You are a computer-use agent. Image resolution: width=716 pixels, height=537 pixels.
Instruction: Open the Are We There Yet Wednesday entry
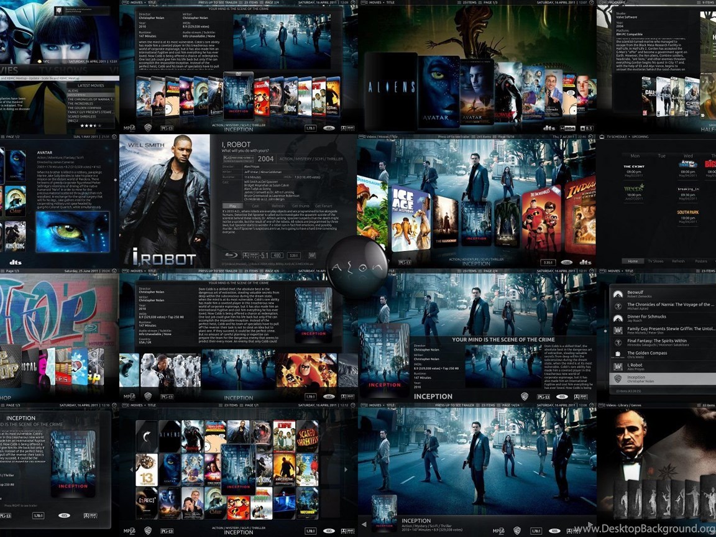[687, 168]
